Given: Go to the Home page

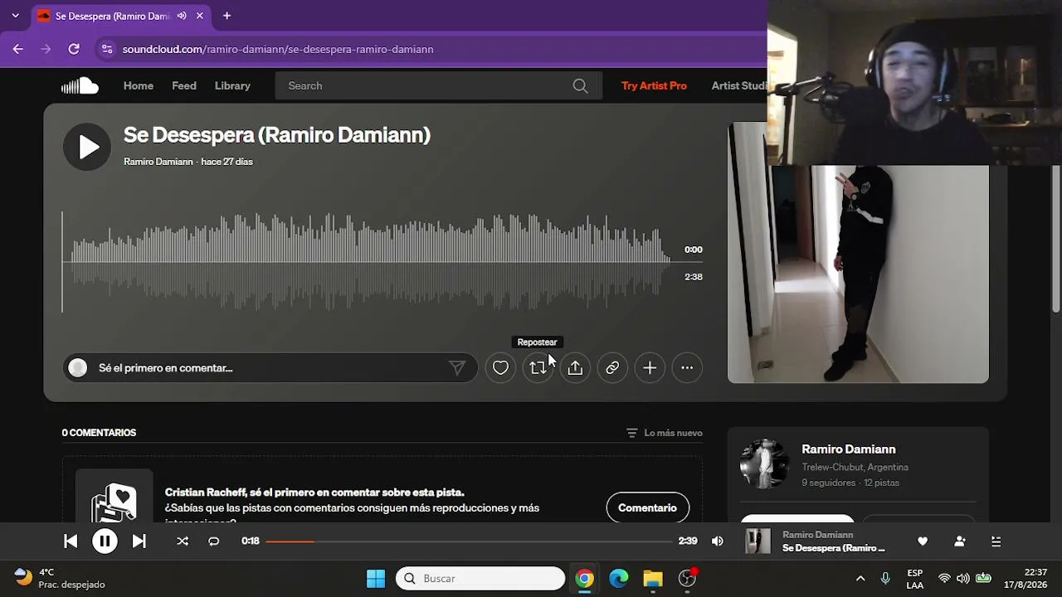Looking at the screenshot, I should tap(139, 85).
